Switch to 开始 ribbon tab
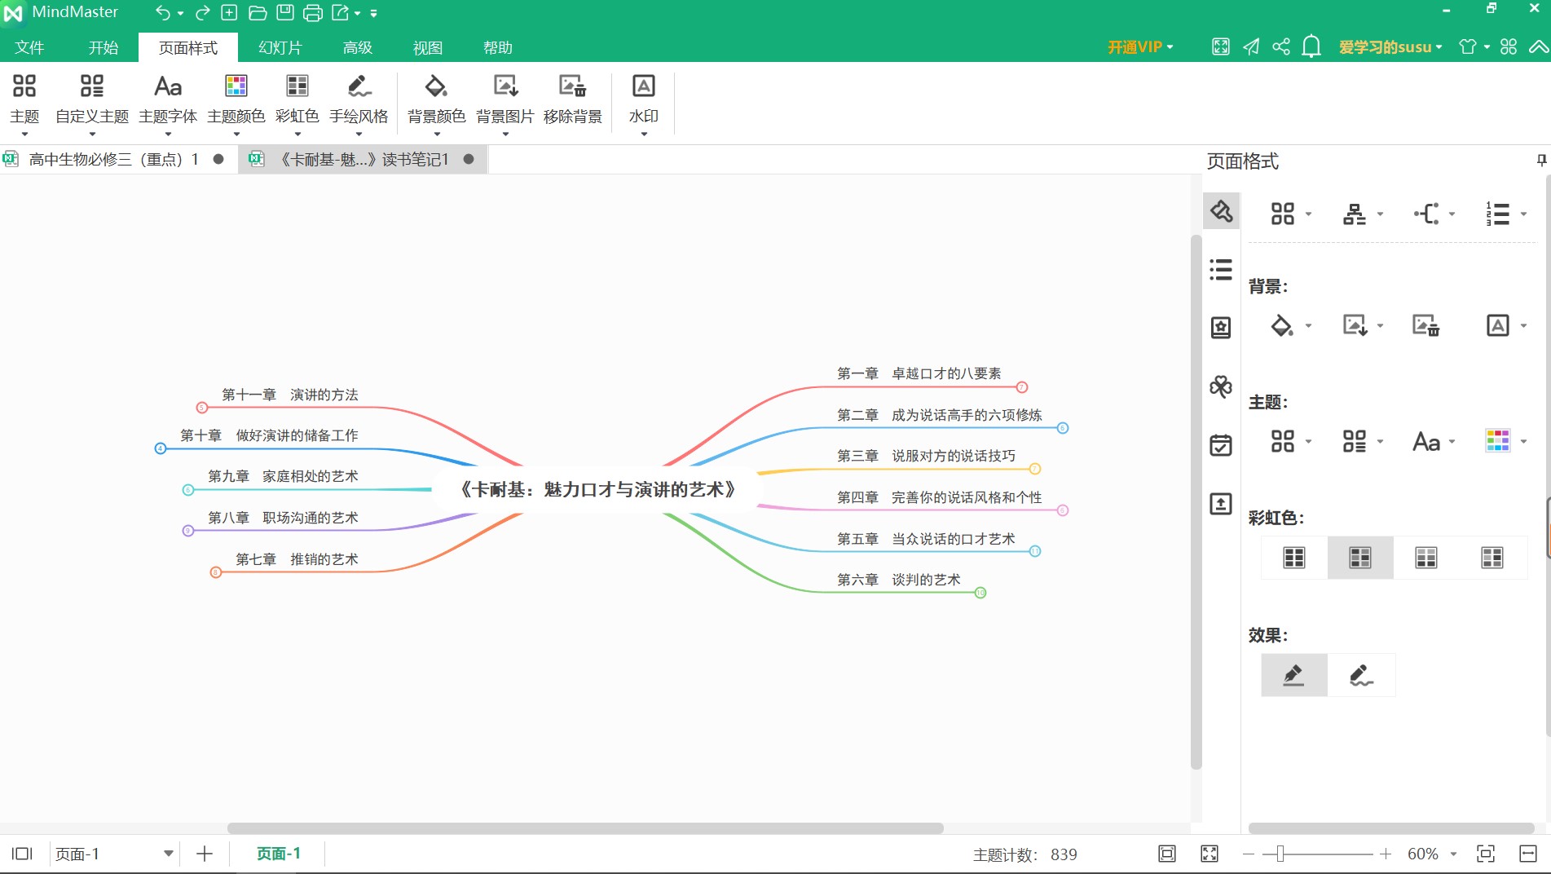 104,47
